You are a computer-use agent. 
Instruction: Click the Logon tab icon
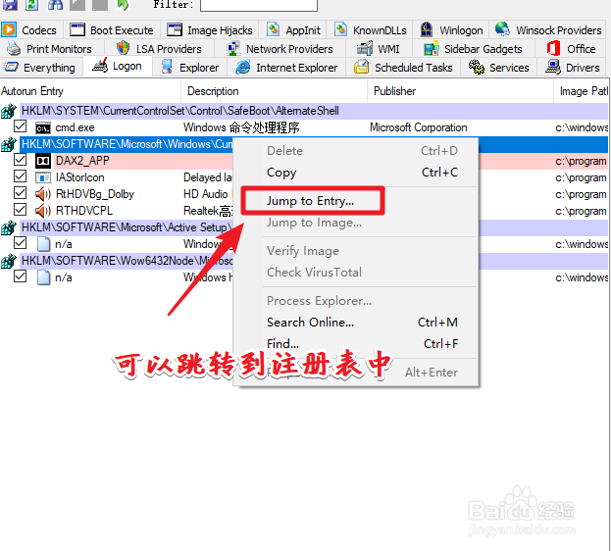(x=100, y=65)
